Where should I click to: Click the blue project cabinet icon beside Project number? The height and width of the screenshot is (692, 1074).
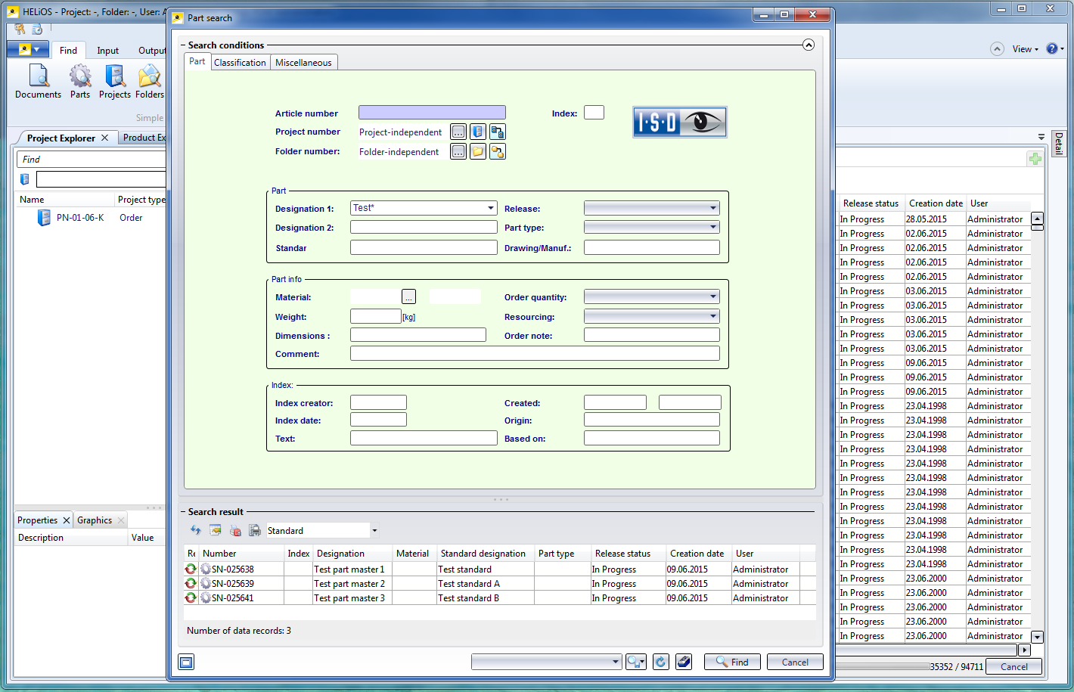(478, 132)
